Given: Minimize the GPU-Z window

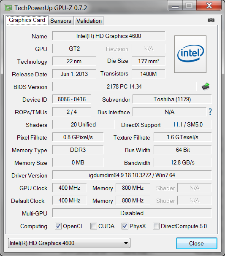Looking at the screenshot, I should point(175,6).
